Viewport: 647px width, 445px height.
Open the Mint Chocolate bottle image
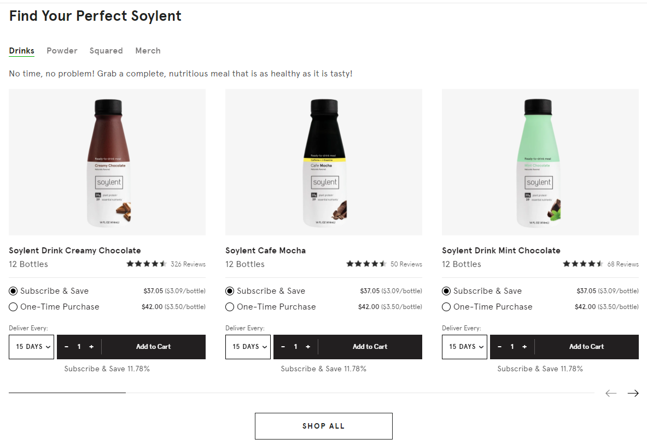pyautogui.click(x=540, y=162)
